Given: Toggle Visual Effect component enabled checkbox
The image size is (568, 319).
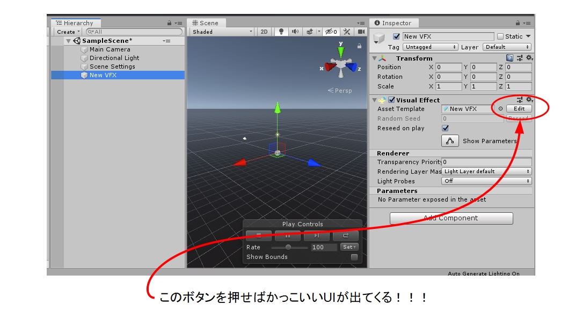Looking at the screenshot, I should (391, 100).
